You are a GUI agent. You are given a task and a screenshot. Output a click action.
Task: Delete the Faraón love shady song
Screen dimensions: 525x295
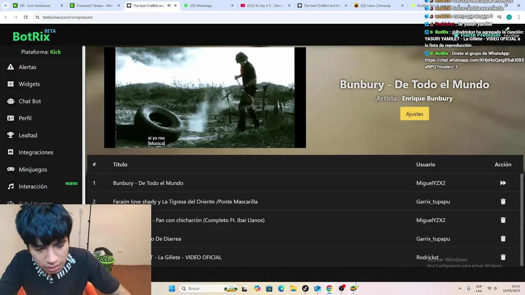click(x=503, y=202)
